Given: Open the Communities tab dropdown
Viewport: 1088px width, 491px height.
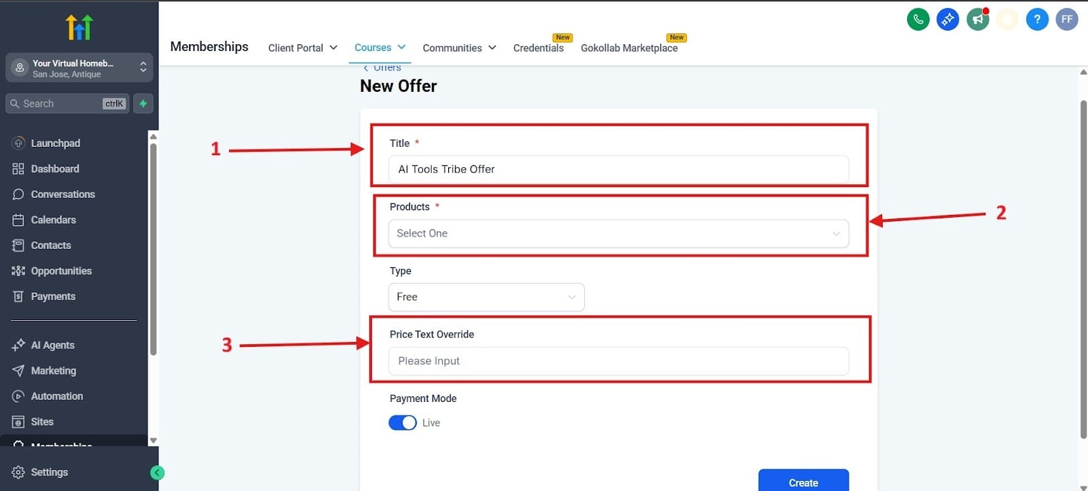Looking at the screenshot, I should (x=459, y=48).
